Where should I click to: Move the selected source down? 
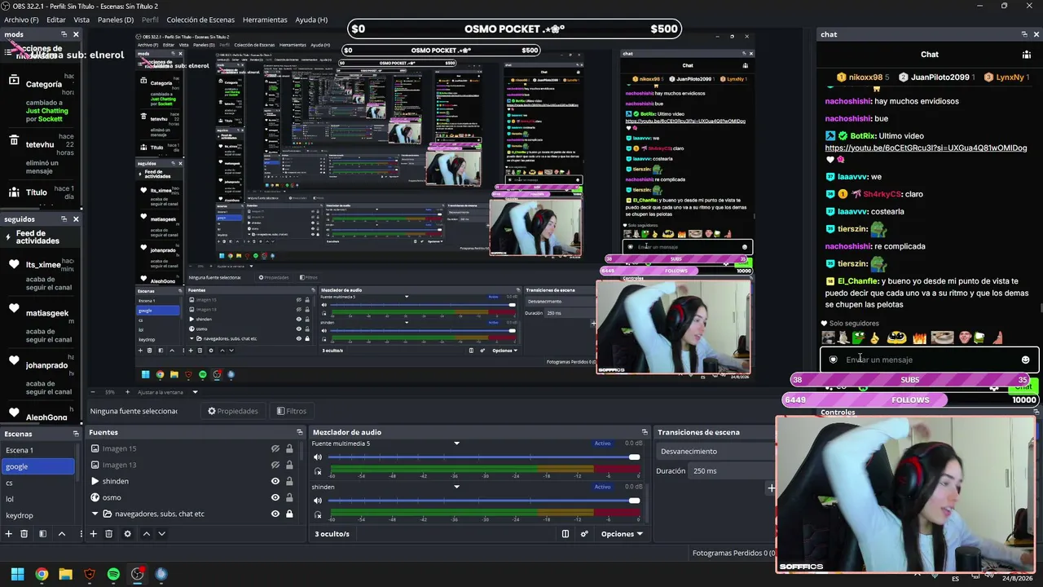[161, 534]
